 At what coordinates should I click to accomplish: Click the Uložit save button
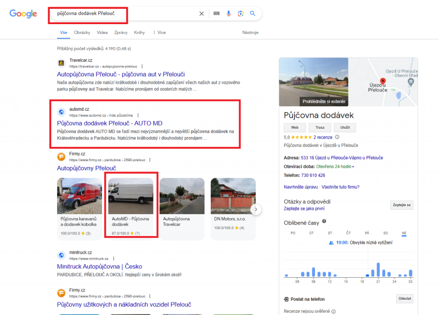click(345, 128)
